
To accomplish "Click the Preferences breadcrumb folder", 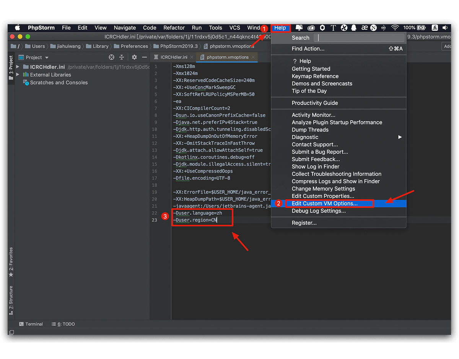I will coord(130,46).
